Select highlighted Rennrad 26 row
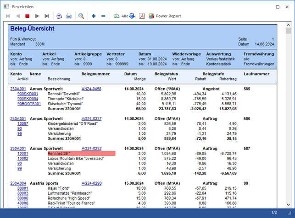Screen dimensions: 295x218 coord(81,154)
